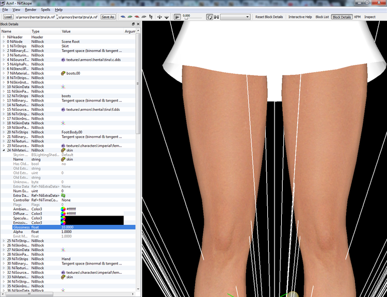This screenshot has width=387, height=297.
Task: Close the Block Details panel
Action: 138,24
